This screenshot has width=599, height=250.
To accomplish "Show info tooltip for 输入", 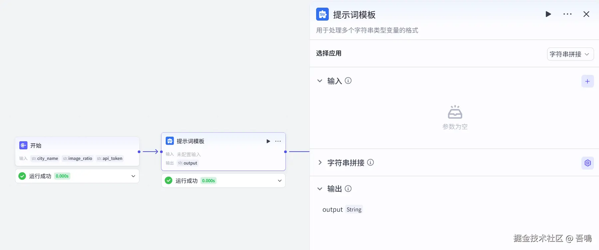I will tap(348, 81).
